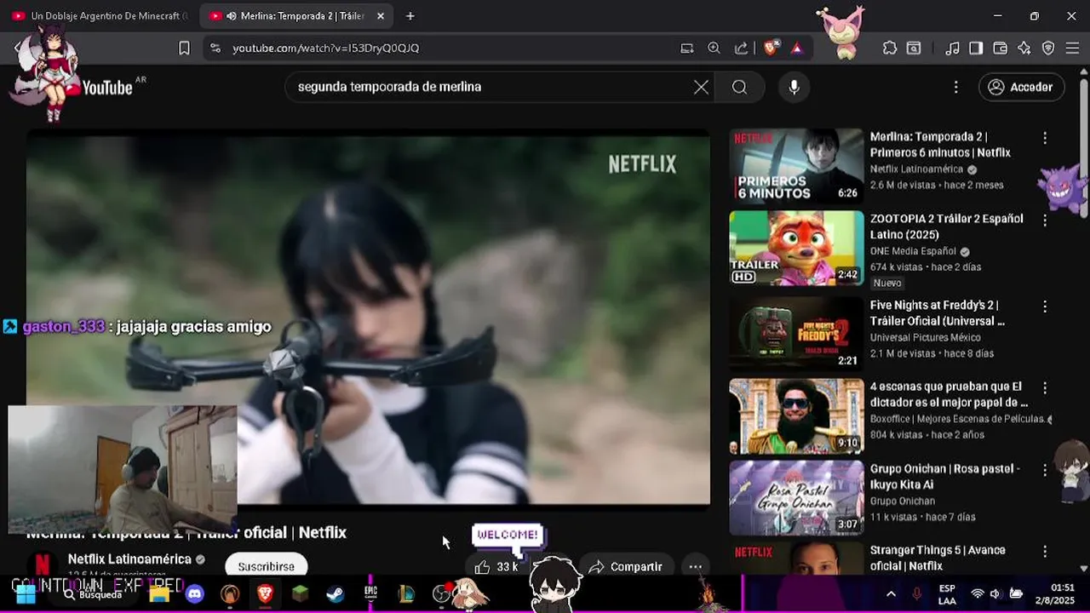Open volume control in system tray
1090x613 pixels.
click(997, 593)
